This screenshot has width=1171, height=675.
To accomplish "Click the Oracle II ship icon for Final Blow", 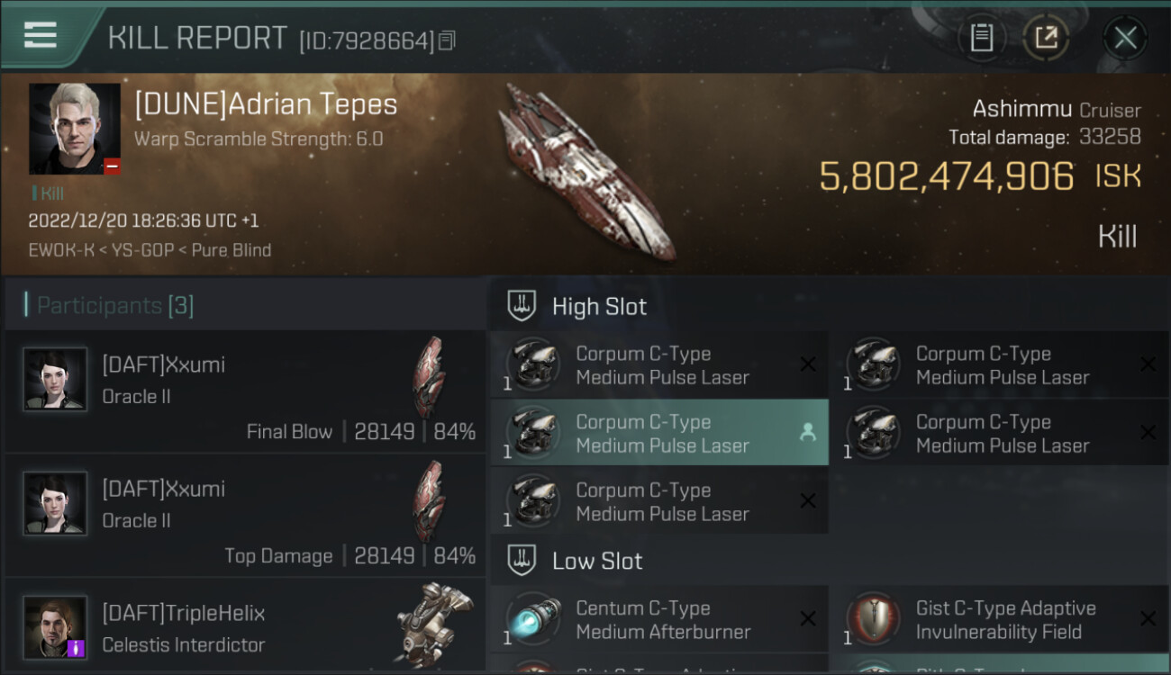I will (429, 376).
